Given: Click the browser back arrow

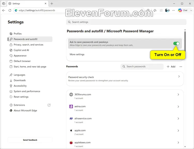Looking at the screenshot, I should [4, 10].
